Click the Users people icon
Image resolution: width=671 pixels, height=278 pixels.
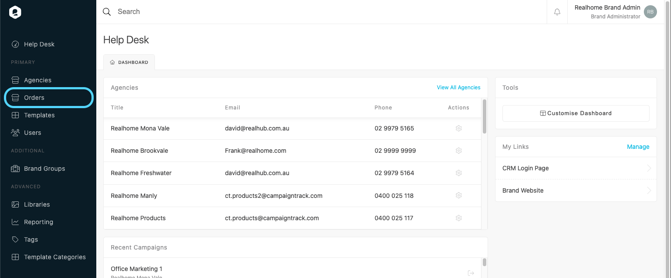15,133
